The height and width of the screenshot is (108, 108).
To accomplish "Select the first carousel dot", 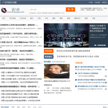I will pyautogui.click(x=95, y=45).
